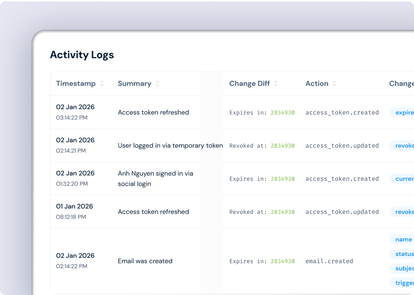Click 'Expires in' diff in 01:32:20 PM row
Viewport: 414px width, 295px height.
(x=262, y=179)
